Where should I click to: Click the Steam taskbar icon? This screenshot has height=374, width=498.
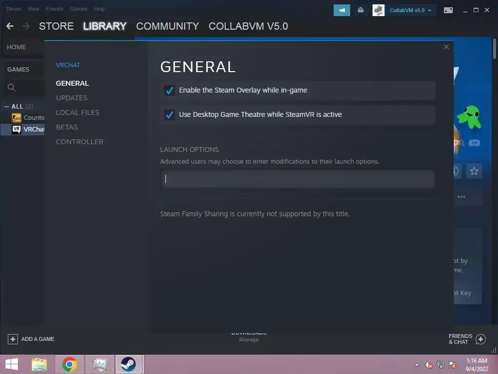pos(128,364)
